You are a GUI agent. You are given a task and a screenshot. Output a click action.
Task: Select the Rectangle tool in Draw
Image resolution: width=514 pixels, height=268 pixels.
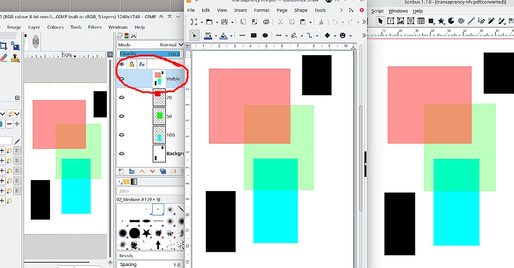point(253,35)
